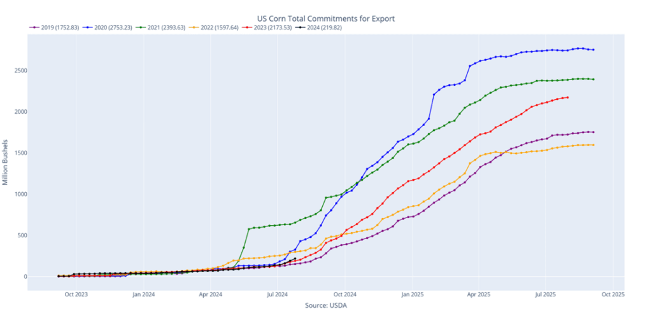Click the last data point of the black 2024 line

pyautogui.click(x=295, y=259)
